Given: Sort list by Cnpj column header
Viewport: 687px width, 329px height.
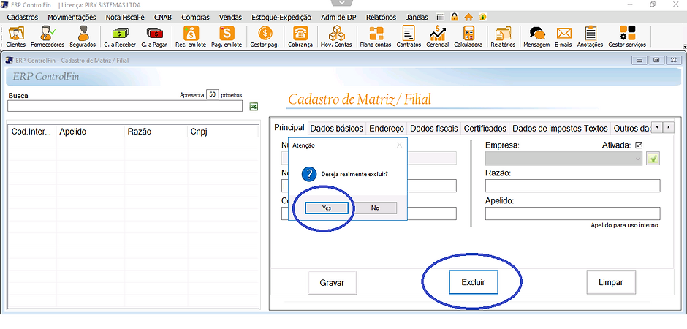Looking at the screenshot, I should pyautogui.click(x=223, y=132).
